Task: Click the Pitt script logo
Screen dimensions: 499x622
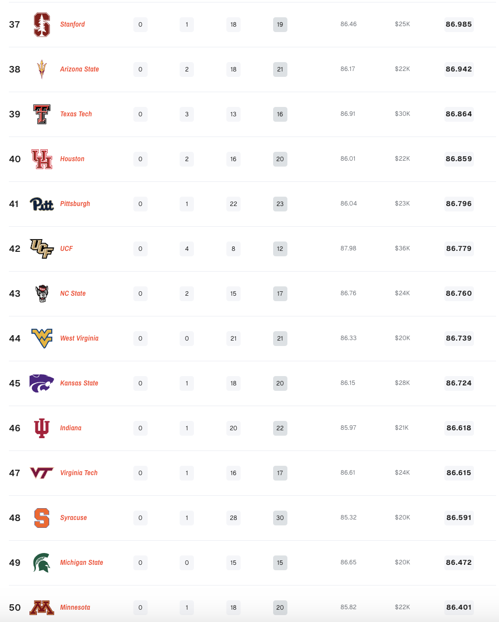Action: (x=42, y=204)
